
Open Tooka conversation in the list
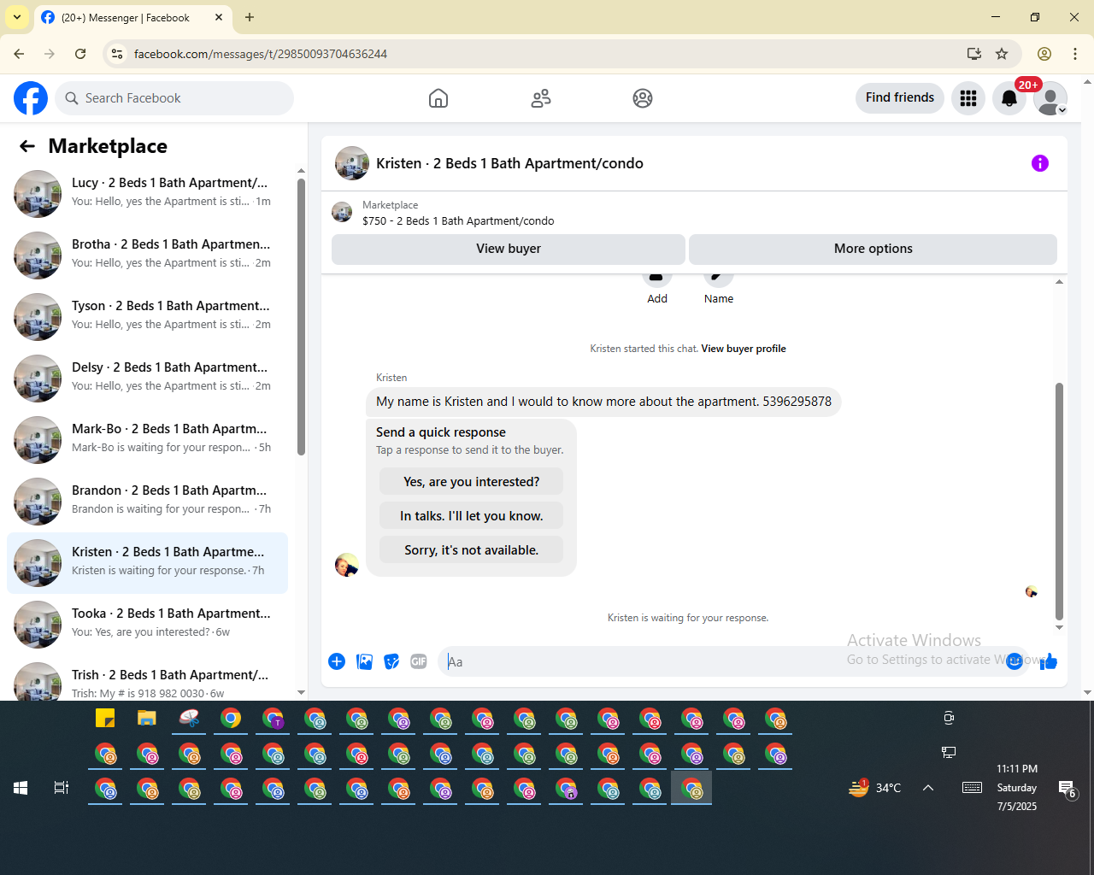pyautogui.click(x=147, y=625)
